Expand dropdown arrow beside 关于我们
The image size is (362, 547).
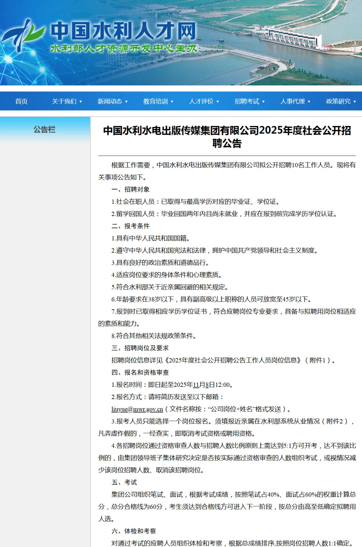pyautogui.click(x=81, y=102)
